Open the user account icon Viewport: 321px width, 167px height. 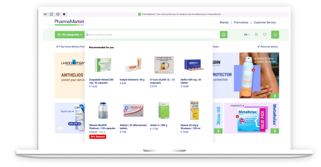coord(256,35)
